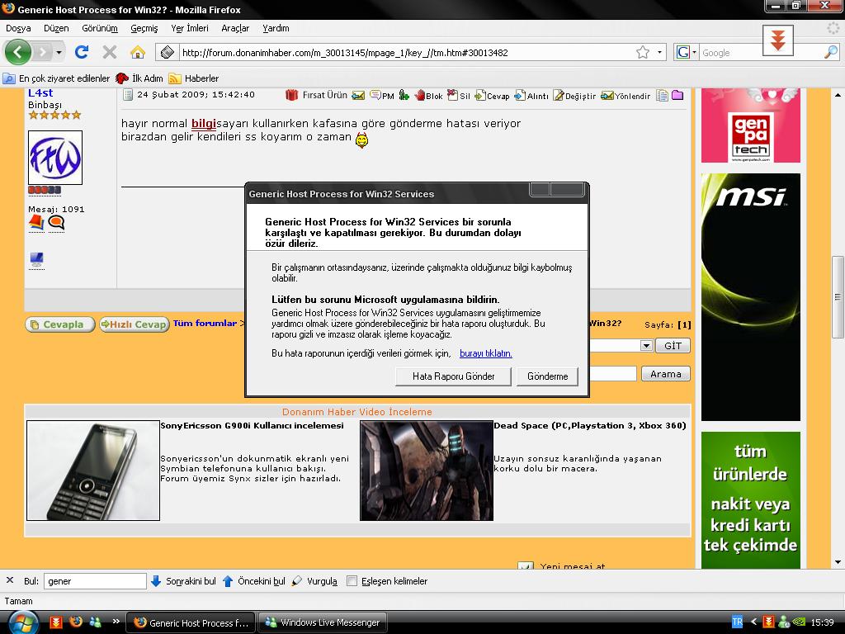Open the SonyEricsson G900i phone thumbnail
This screenshot has width=845, height=634.
tap(93, 471)
